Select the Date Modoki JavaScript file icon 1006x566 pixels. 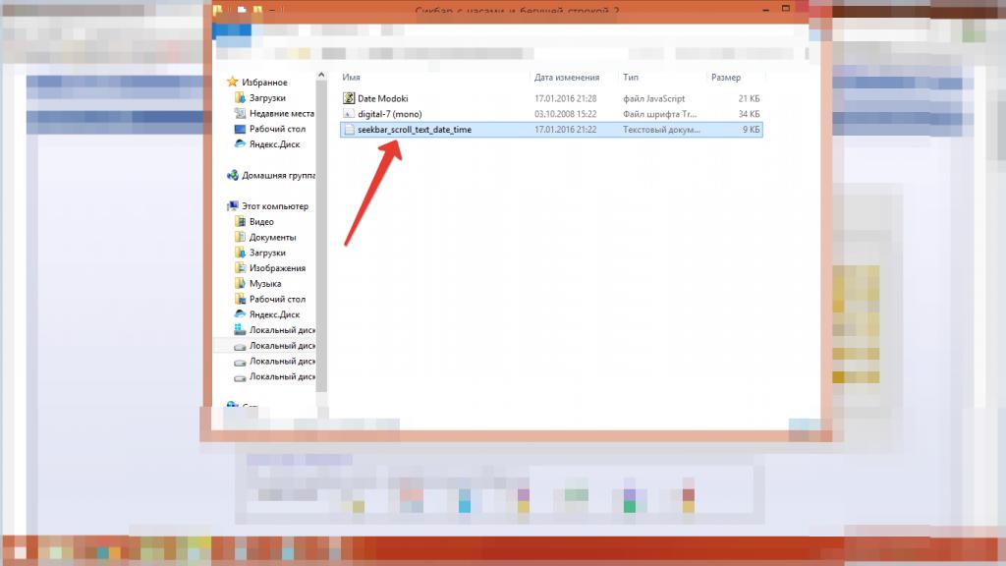(349, 98)
